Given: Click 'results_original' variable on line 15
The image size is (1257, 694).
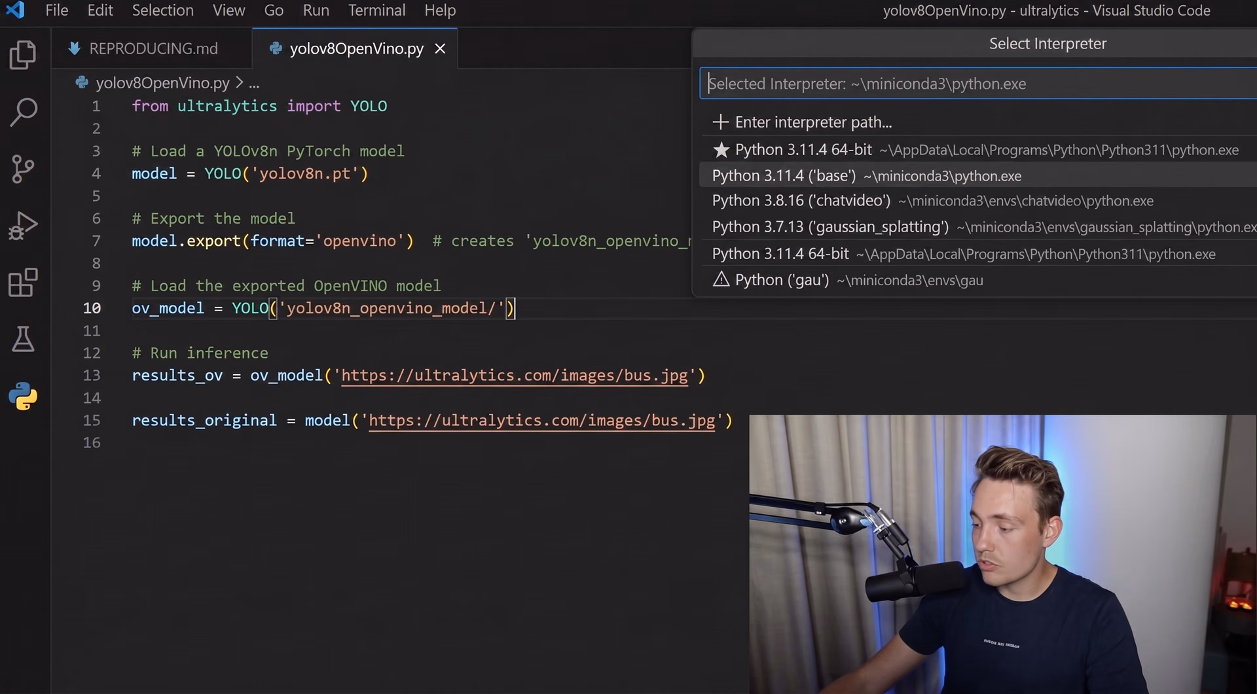Looking at the screenshot, I should pyautogui.click(x=204, y=421).
